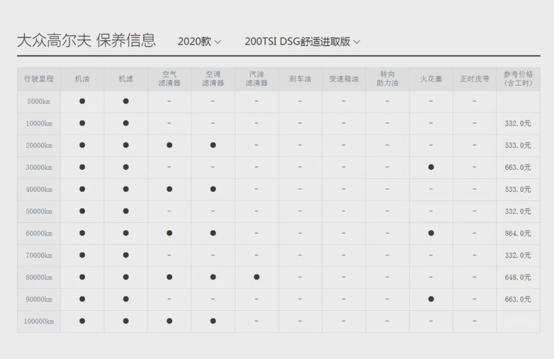554x359 pixels.
Task: Select the 机滤 column header
Action: [x=125, y=79]
